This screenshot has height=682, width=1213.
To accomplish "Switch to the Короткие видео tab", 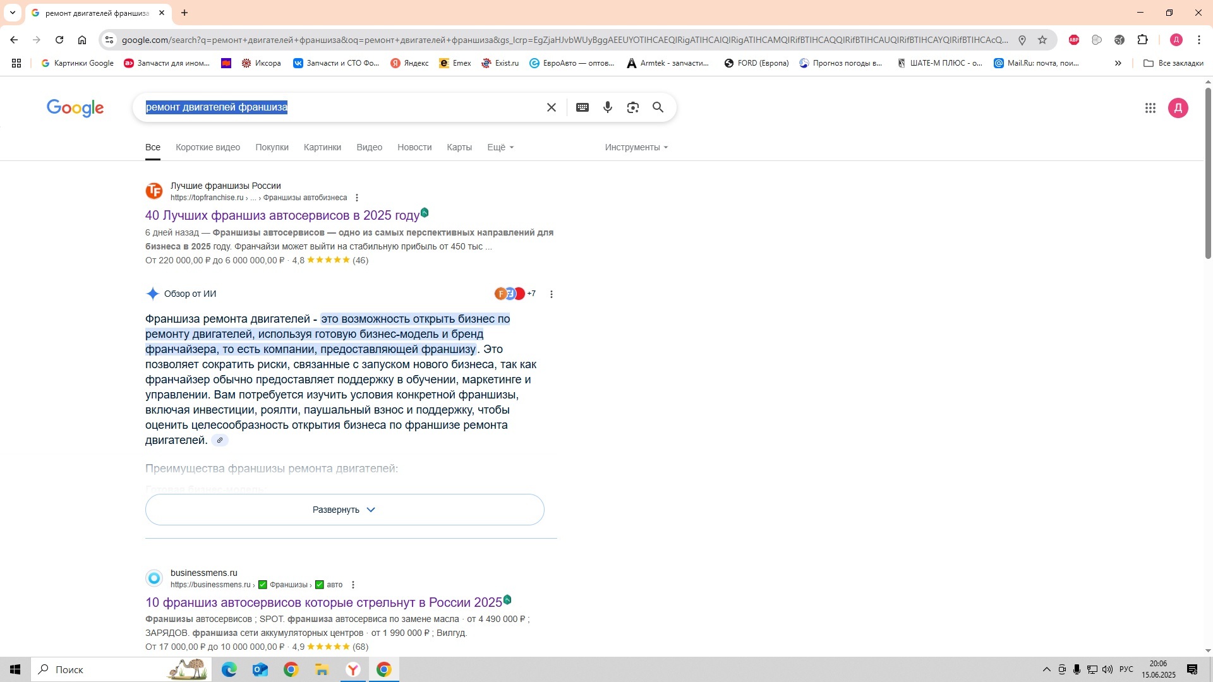I will click(208, 147).
